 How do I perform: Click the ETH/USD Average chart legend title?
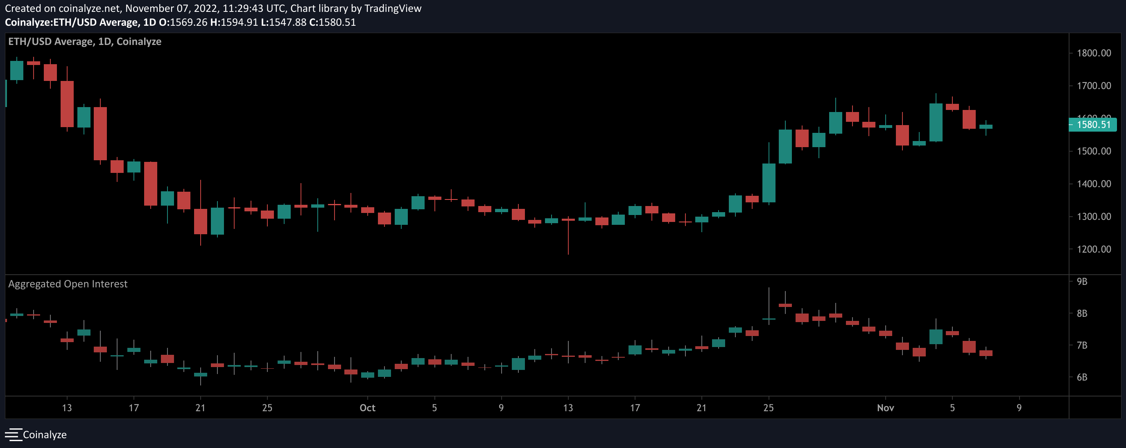coord(85,41)
